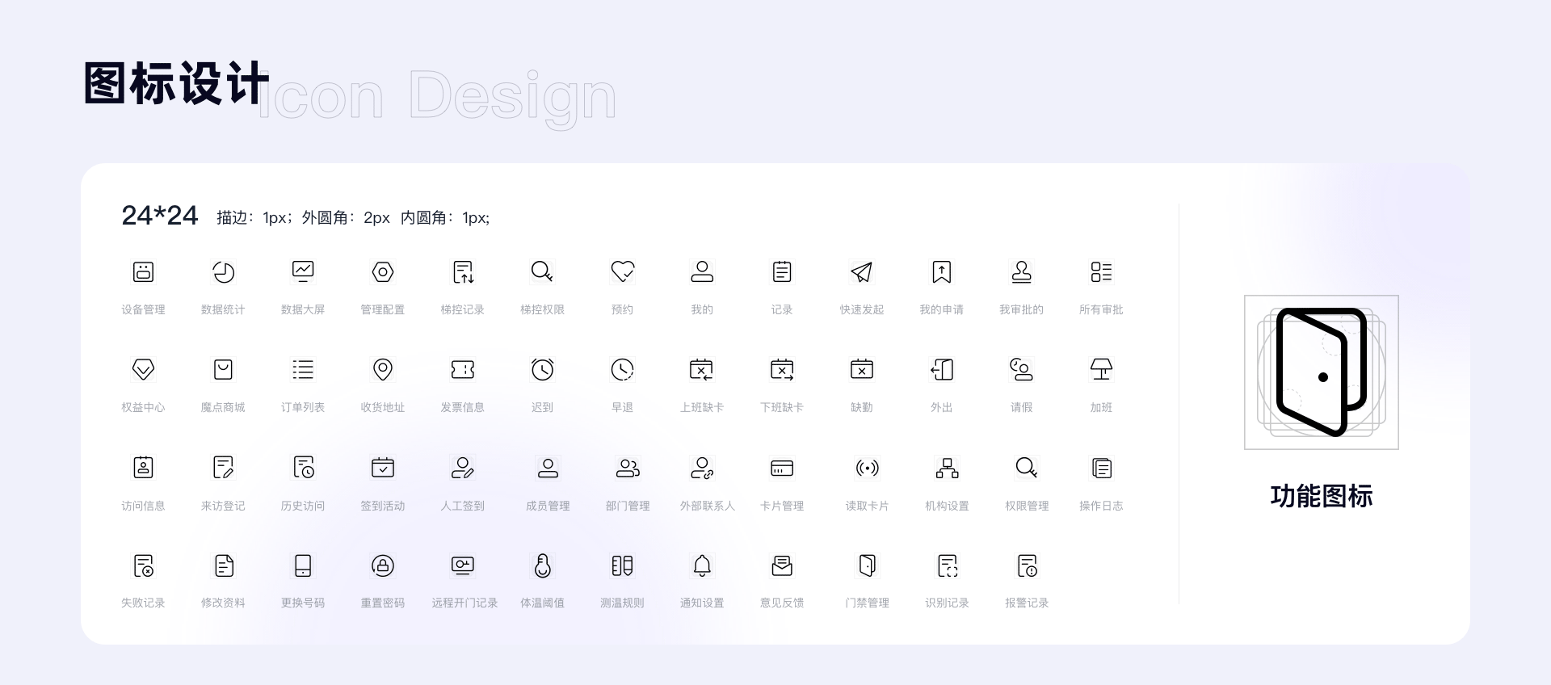
Task: Select the 我的 profile icon
Action: click(702, 272)
